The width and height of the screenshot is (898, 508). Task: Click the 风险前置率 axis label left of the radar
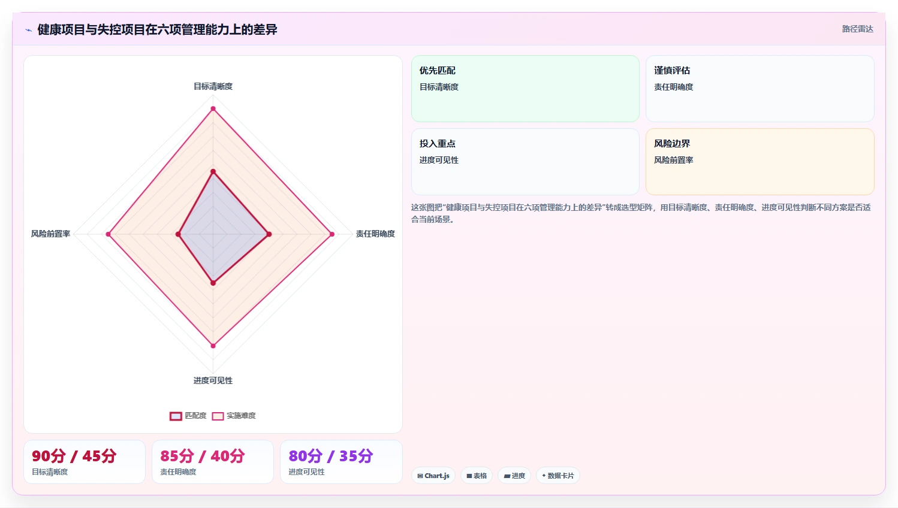point(51,234)
